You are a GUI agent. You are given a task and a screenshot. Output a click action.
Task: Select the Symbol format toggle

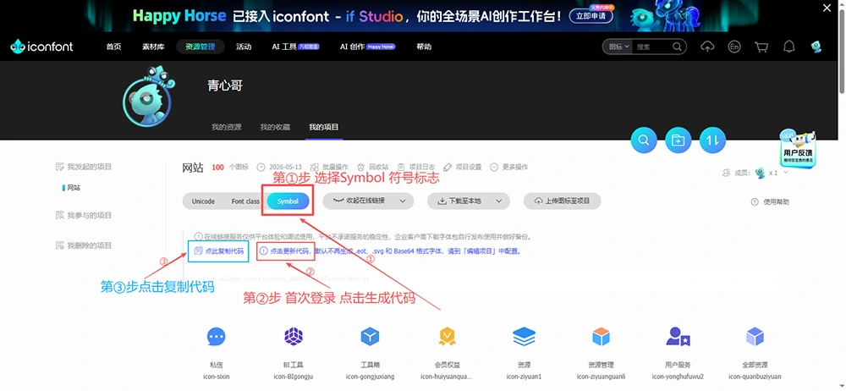(288, 201)
